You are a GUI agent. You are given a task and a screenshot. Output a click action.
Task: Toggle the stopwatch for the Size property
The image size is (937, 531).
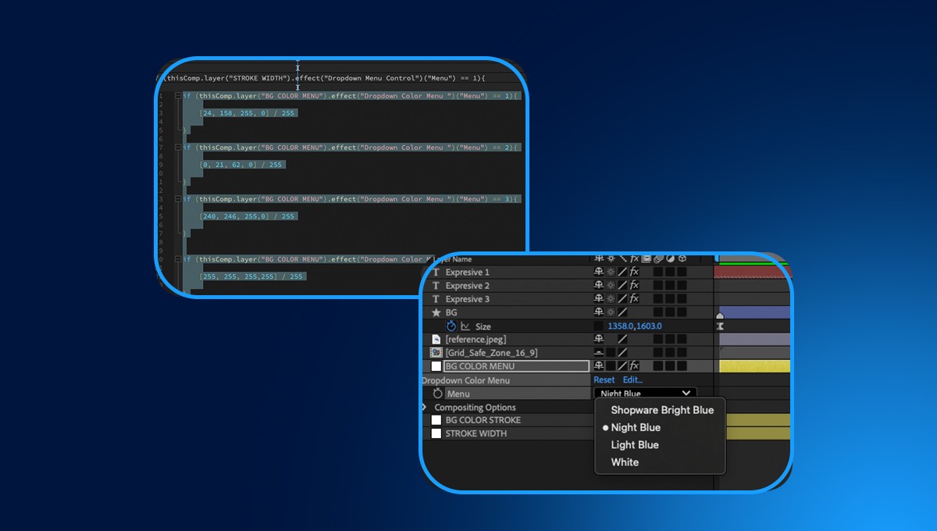(x=451, y=326)
